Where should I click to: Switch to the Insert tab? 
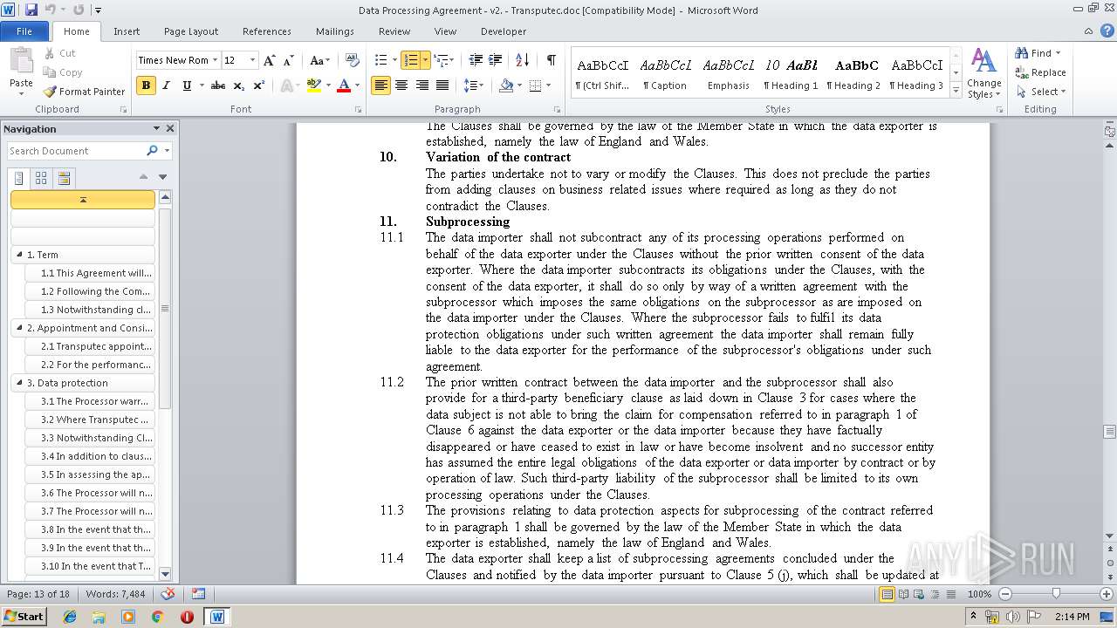(127, 31)
